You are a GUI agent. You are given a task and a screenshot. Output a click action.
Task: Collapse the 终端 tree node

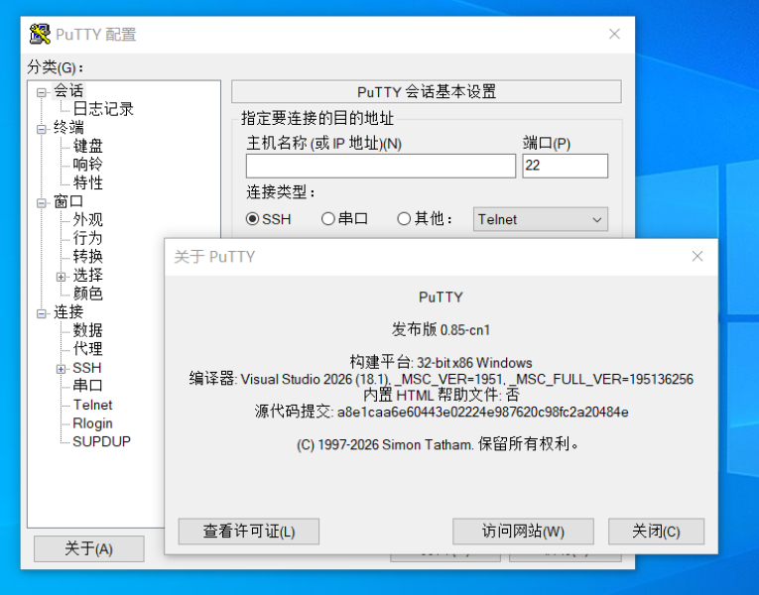click(42, 129)
